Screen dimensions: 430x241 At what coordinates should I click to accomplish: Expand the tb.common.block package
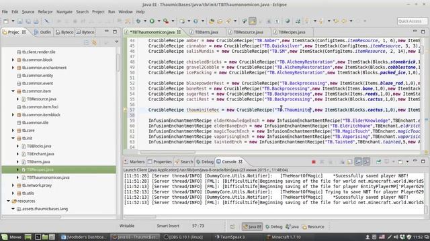(13, 60)
